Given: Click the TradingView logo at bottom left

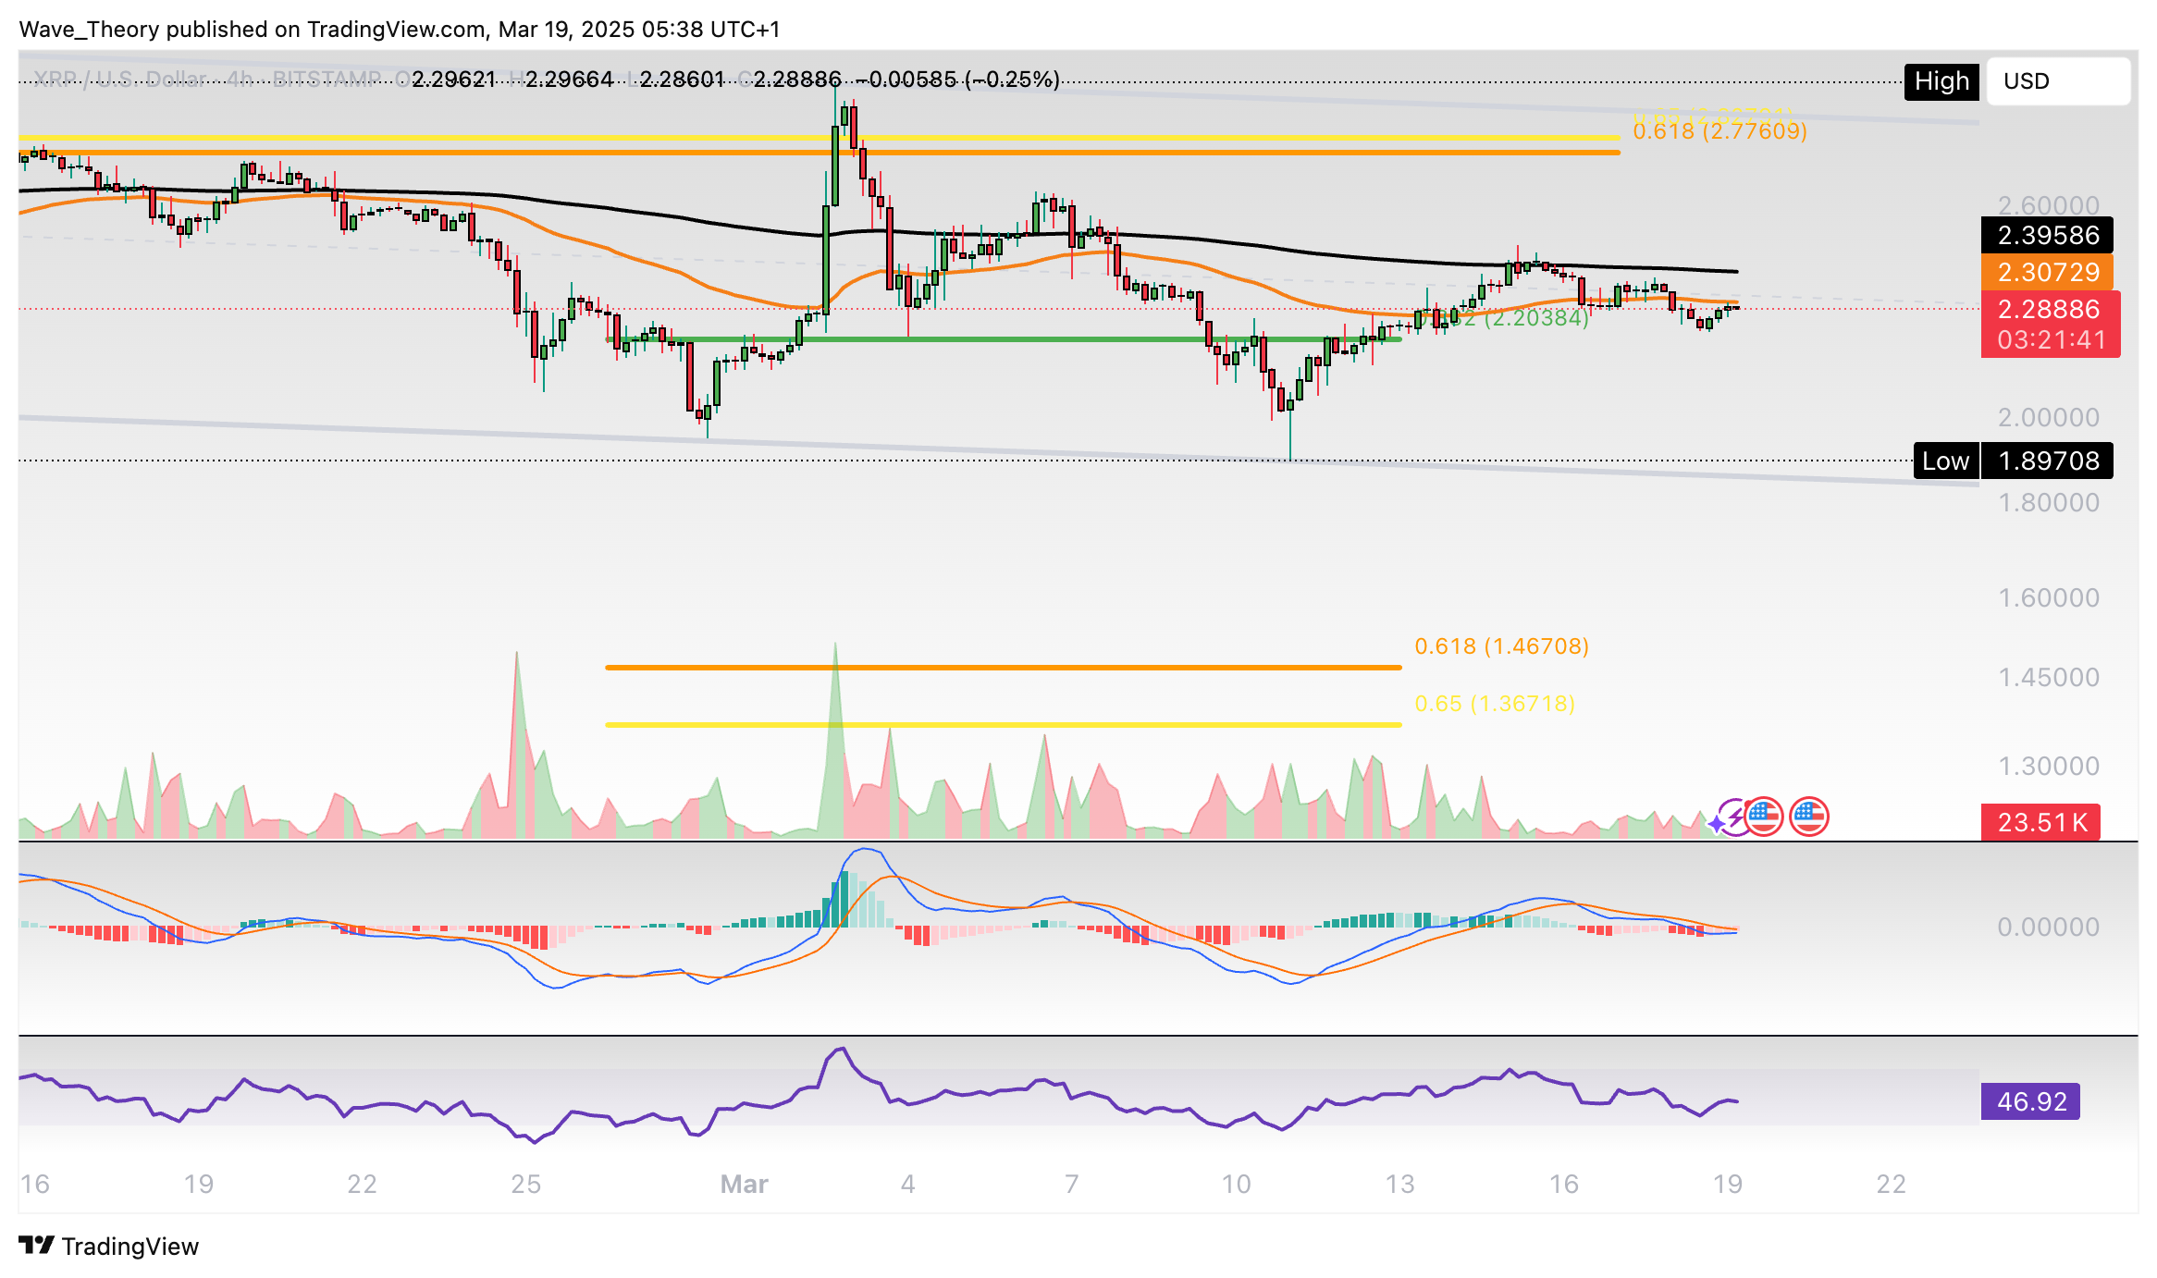Looking at the screenshot, I should (108, 1246).
